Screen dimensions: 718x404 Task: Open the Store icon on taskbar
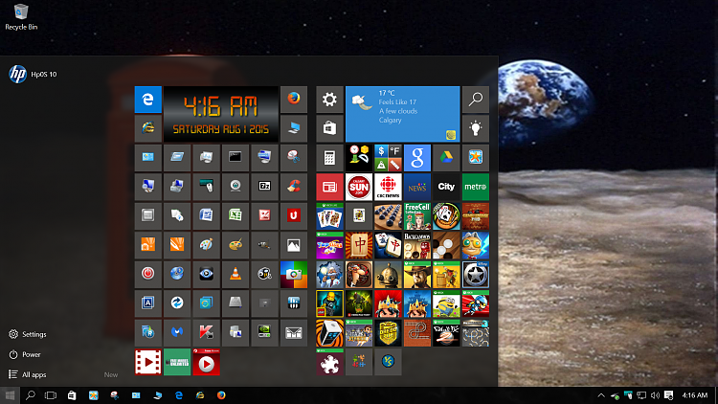72,395
